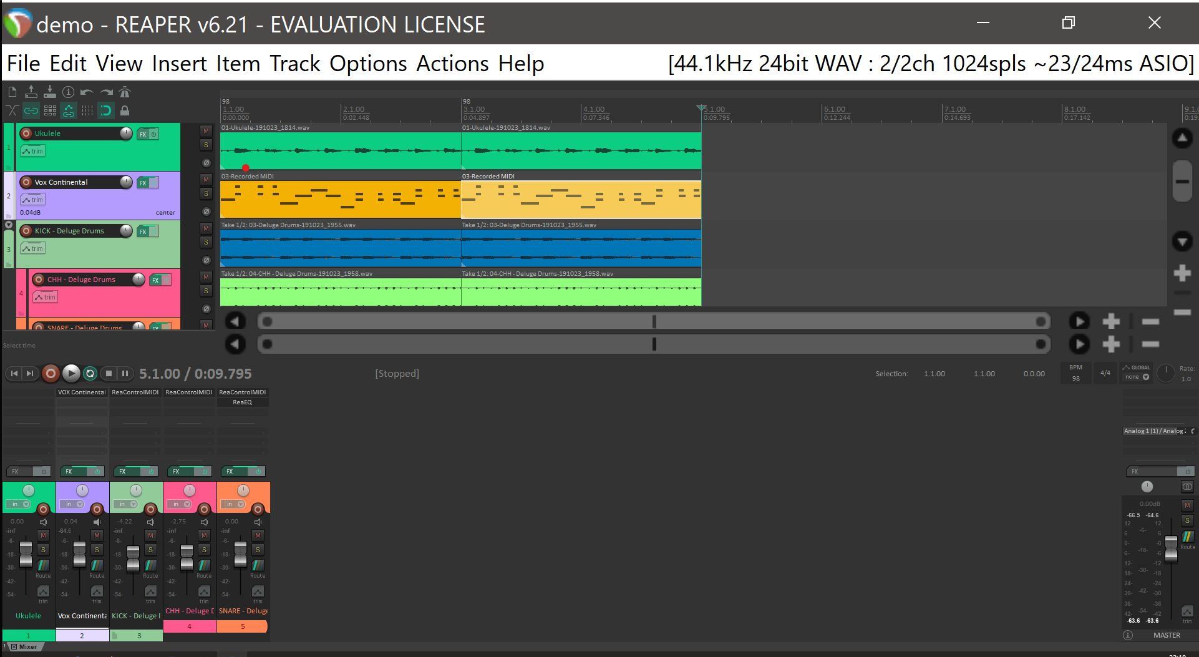The height and width of the screenshot is (657, 1199).
Task: Zoom in vertically with the plus icon
Action: click(x=1182, y=273)
